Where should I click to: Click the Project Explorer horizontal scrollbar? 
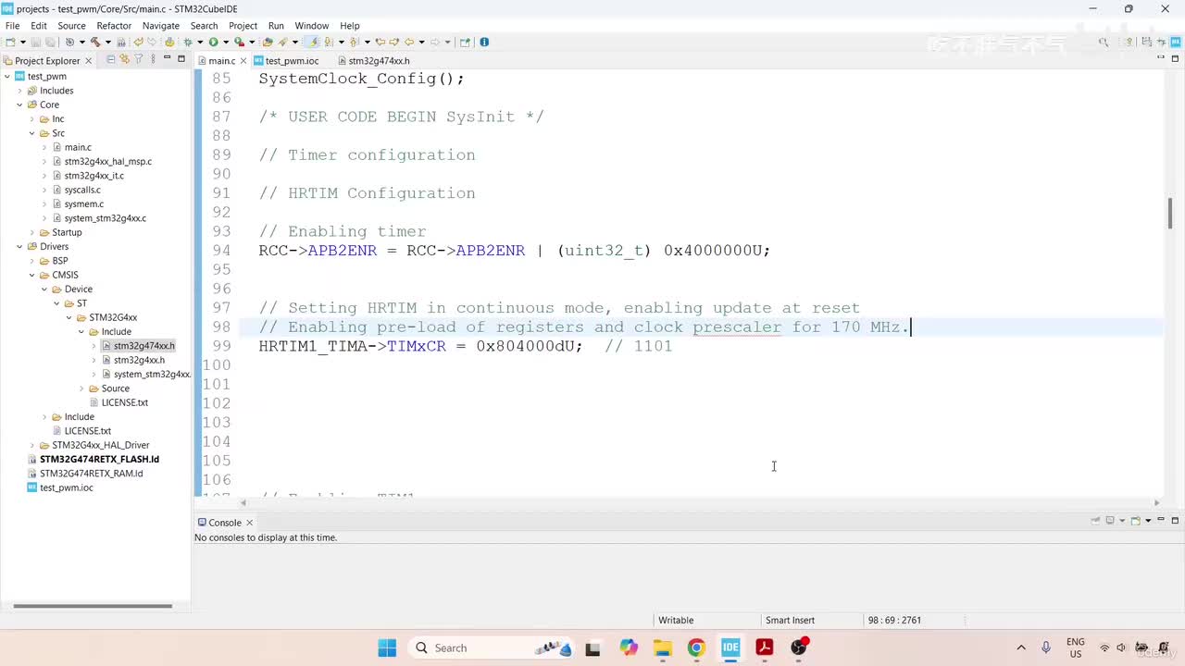[93, 607]
